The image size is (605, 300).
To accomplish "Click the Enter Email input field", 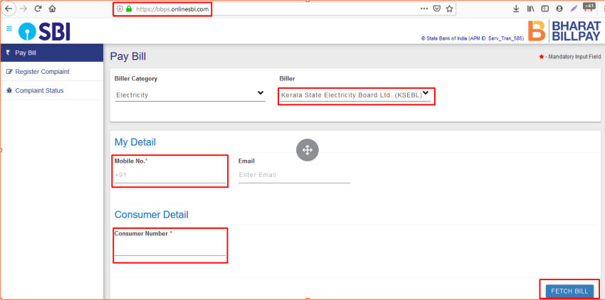I will 294,175.
